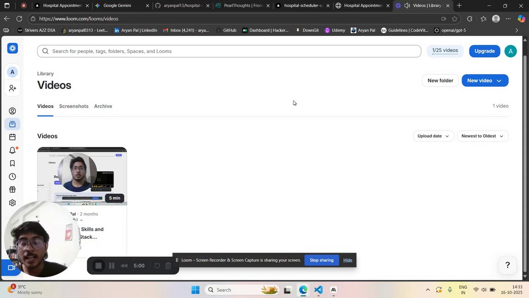Viewport: 529px width, 298px height.
Task: Open the Udemy bookmark
Action: tap(335, 30)
